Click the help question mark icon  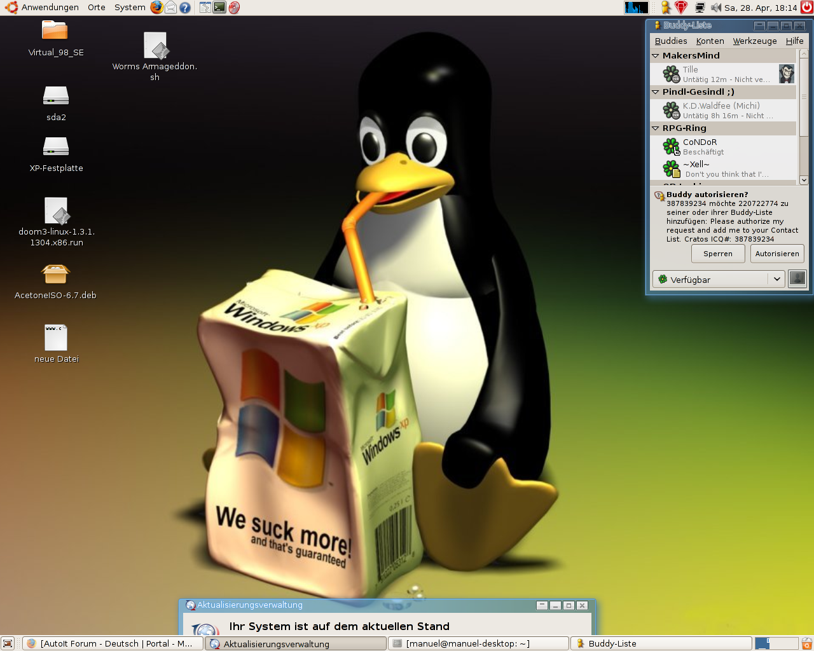pos(185,8)
